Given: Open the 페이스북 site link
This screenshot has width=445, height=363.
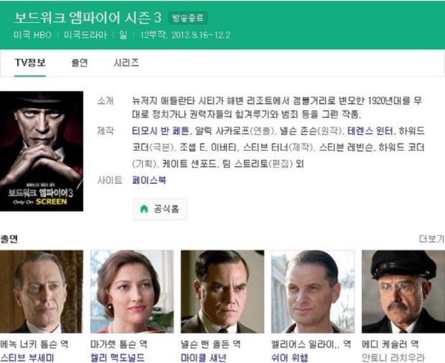Looking at the screenshot, I should (149, 180).
